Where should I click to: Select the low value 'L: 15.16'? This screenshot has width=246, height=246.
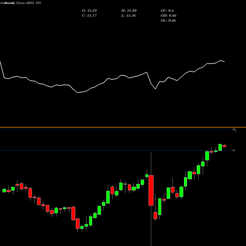(x=129, y=16)
